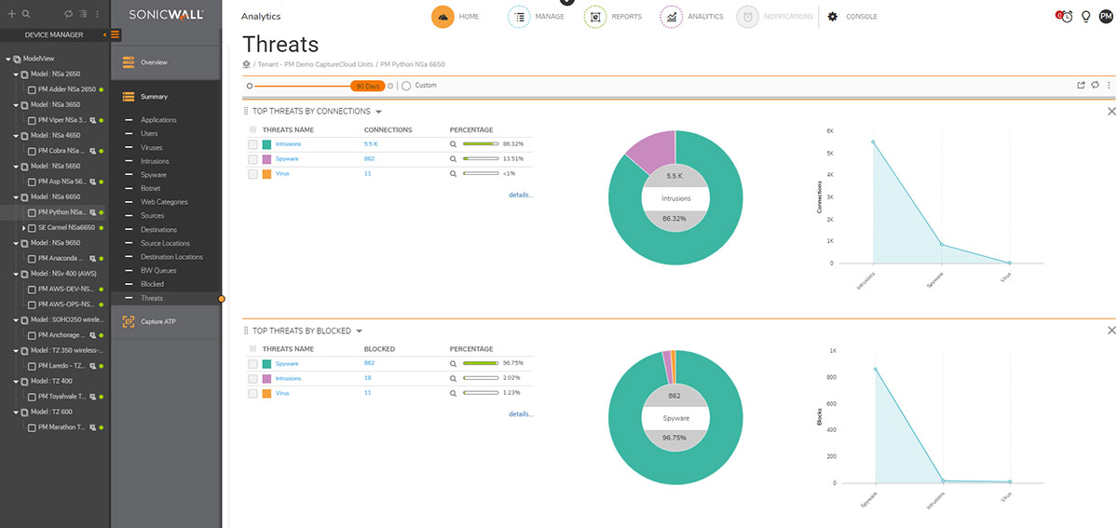Click the Home cloud icon

click(443, 17)
